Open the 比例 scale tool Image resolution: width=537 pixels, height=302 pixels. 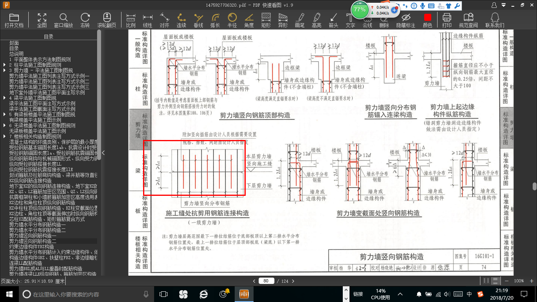click(131, 20)
